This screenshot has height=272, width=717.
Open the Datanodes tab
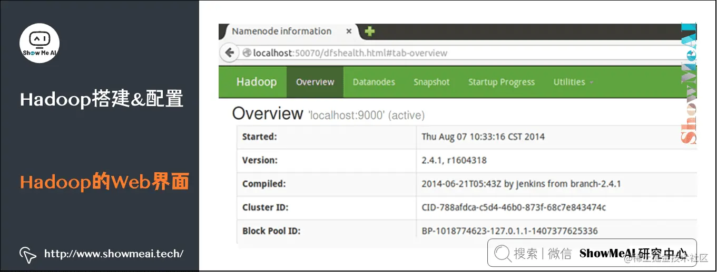374,82
